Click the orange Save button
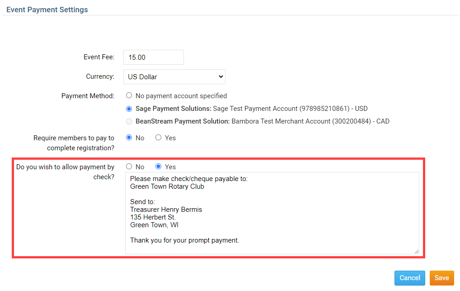Image resolution: width=460 pixels, height=291 pixels. click(x=441, y=278)
